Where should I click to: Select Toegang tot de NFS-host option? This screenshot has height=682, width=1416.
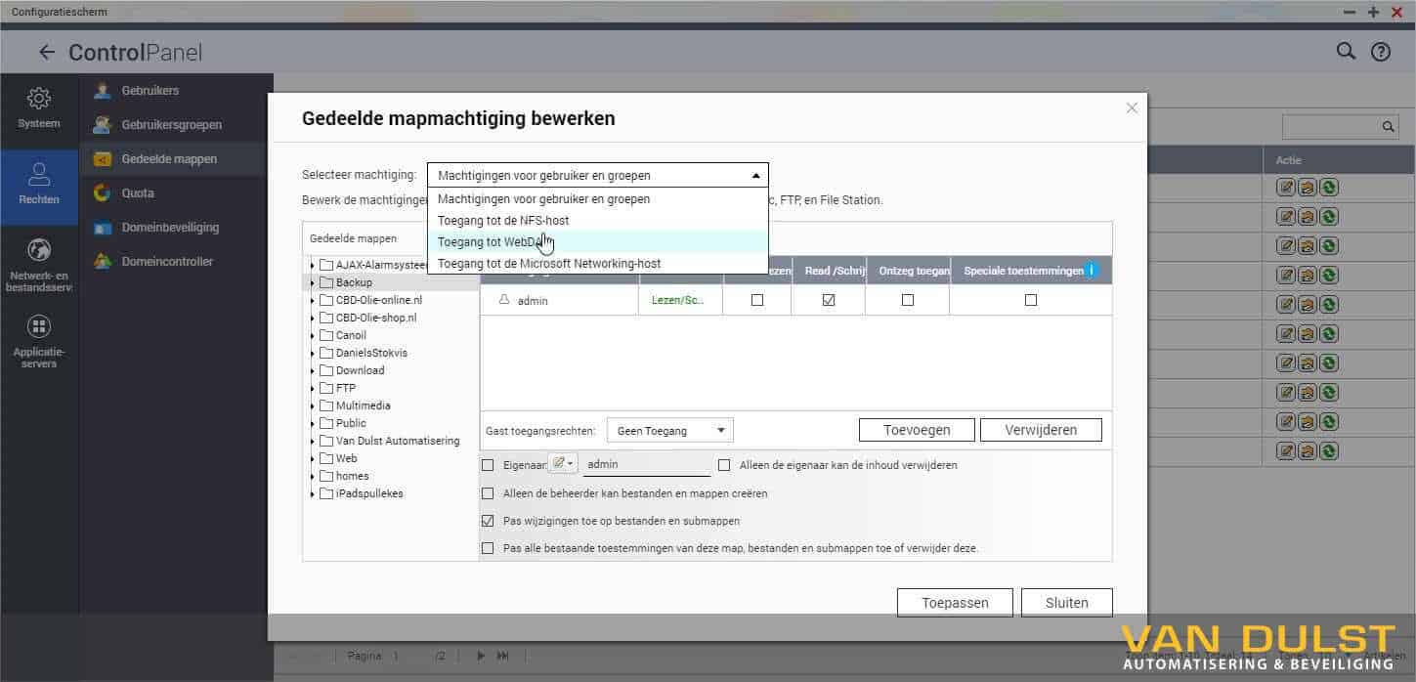pos(503,221)
